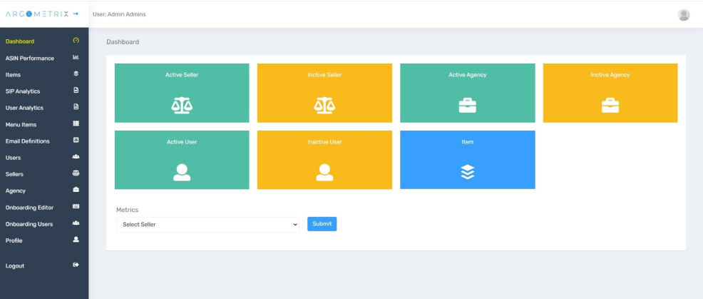Click the person icon in Inactive User card

(324, 172)
